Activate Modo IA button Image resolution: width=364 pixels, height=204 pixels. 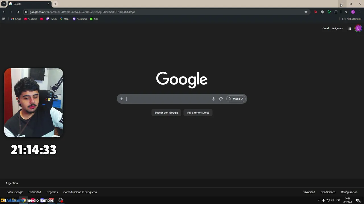tap(236, 99)
